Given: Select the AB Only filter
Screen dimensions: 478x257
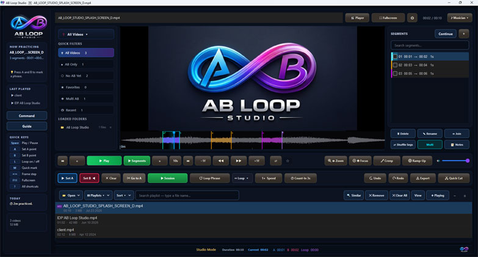Looking at the screenshot, I should pyautogui.click(x=86, y=64).
